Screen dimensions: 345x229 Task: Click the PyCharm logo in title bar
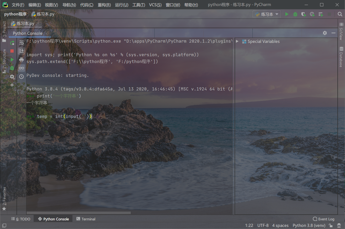click(x=5, y=5)
